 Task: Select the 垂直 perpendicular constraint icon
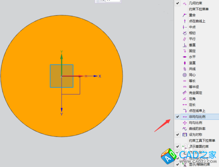[184, 45]
